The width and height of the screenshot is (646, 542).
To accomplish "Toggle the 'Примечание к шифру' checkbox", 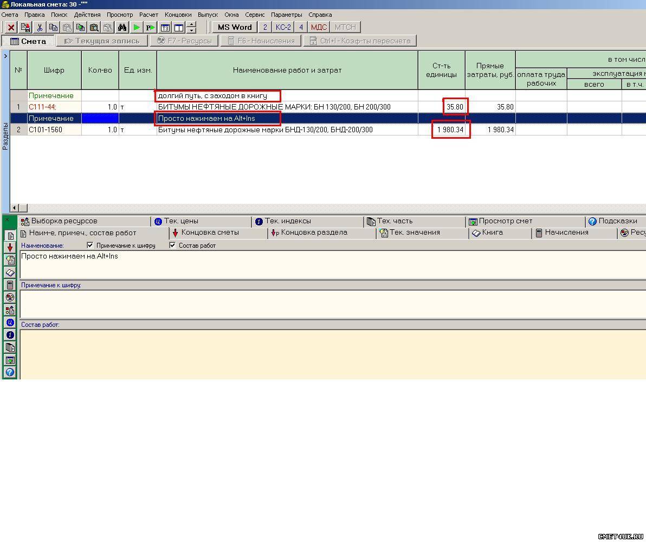I will pos(90,245).
